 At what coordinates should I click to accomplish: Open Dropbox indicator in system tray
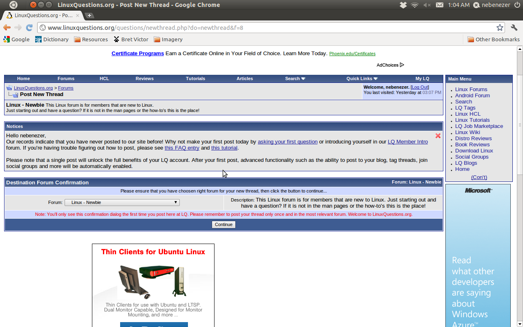click(403, 5)
